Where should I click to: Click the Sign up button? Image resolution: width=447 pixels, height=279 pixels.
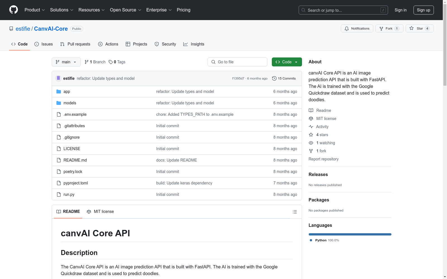click(424, 10)
